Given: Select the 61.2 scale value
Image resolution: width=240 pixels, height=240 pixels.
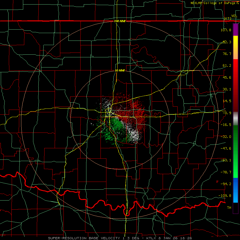Looking at the screenshot, I should pos(227,66).
